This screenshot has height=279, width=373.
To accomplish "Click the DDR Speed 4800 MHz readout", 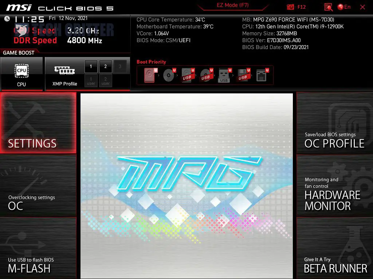I will point(58,40).
